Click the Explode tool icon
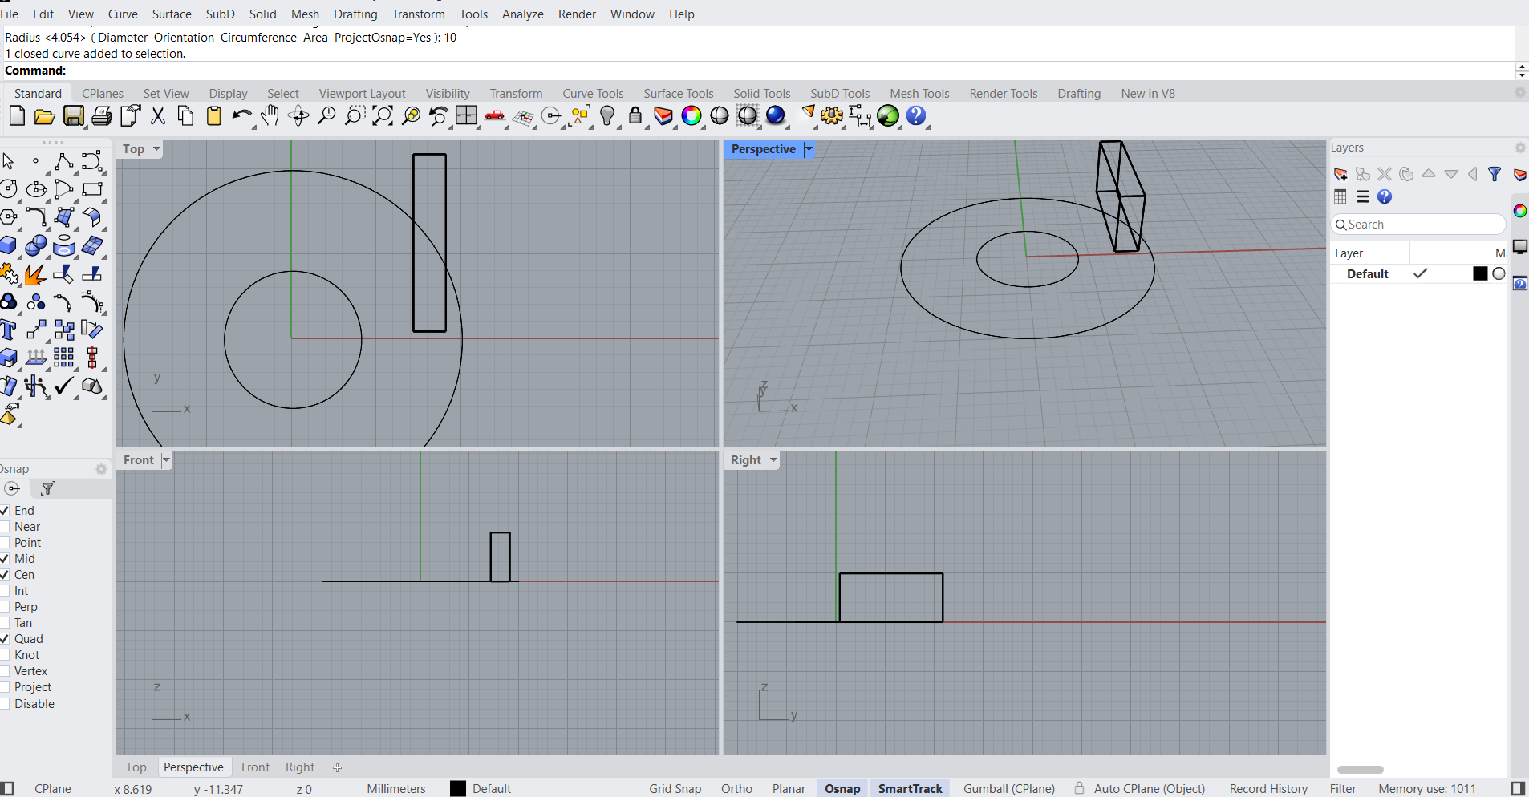Viewport: 1529px width, 797px height. coord(34,275)
